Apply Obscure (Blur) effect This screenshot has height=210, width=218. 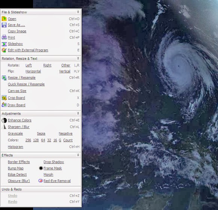(19, 181)
